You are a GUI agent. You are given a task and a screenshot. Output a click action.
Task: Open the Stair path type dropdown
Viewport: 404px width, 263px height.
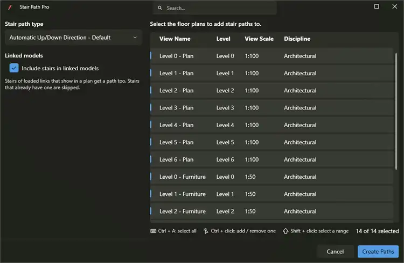pos(73,38)
